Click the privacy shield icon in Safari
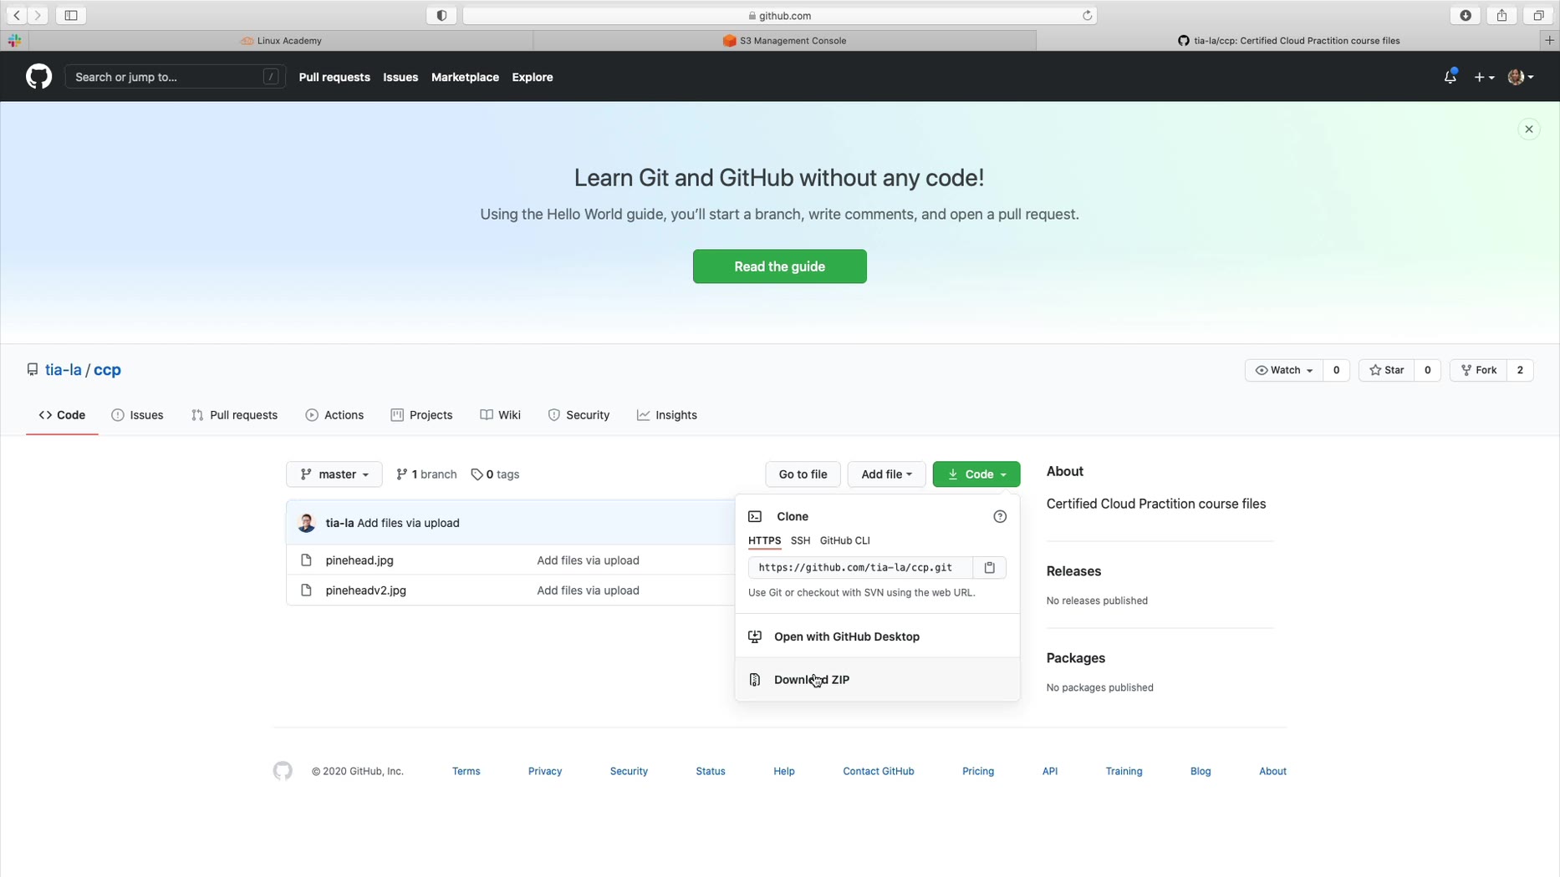The width and height of the screenshot is (1560, 877). tap(441, 15)
